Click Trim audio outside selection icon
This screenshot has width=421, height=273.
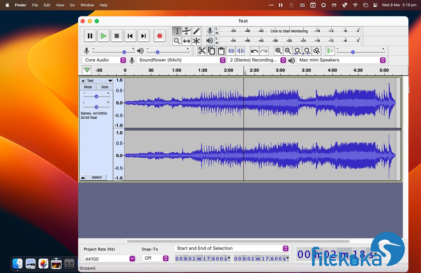pos(231,51)
